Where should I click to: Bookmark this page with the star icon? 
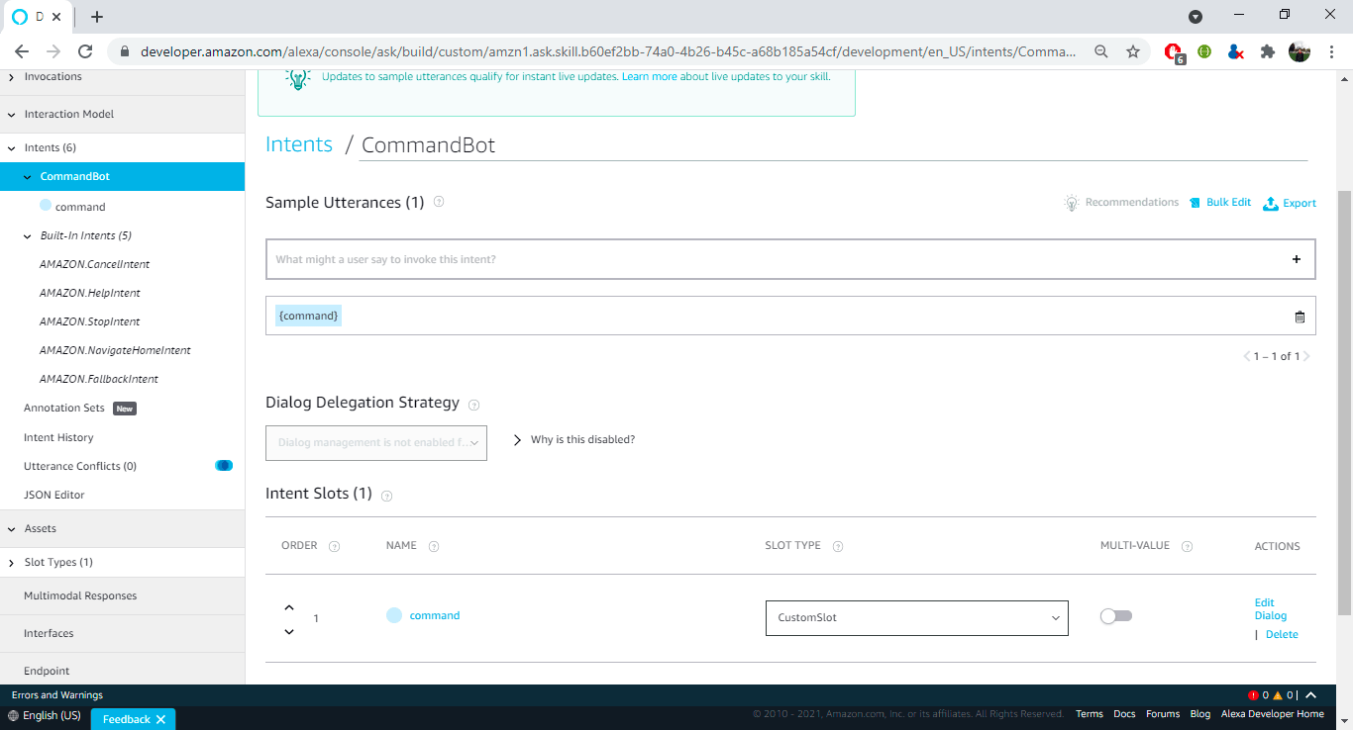pyautogui.click(x=1133, y=51)
